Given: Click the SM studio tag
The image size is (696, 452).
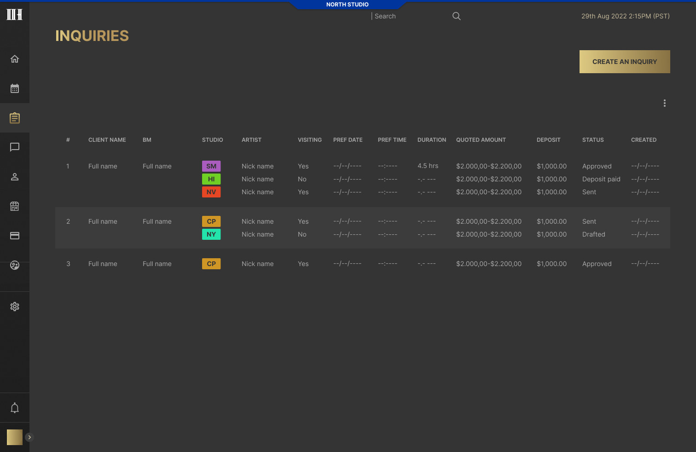Looking at the screenshot, I should coord(211,166).
